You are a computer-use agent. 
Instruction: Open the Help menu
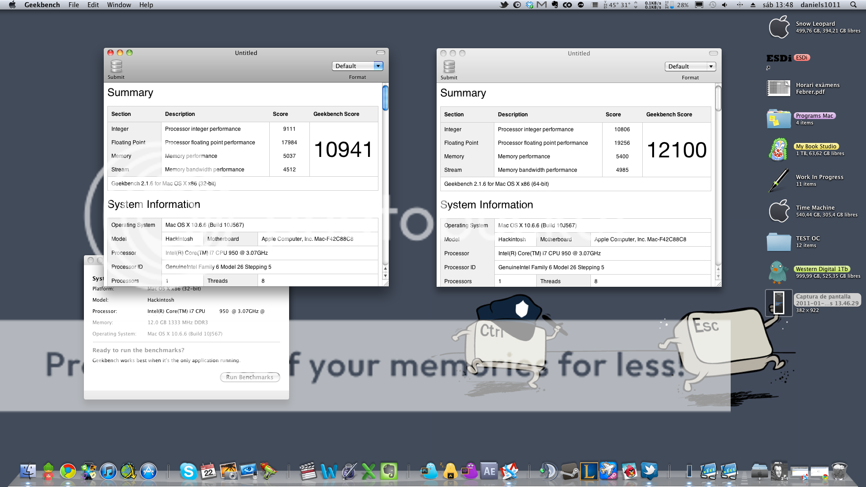click(x=146, y=5)
